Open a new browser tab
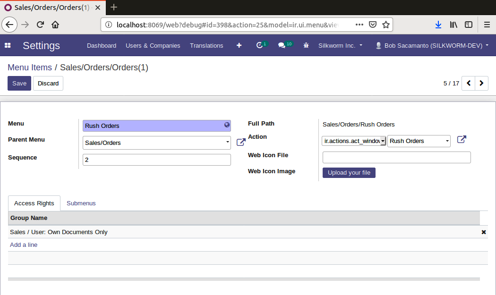 [113, 7]
